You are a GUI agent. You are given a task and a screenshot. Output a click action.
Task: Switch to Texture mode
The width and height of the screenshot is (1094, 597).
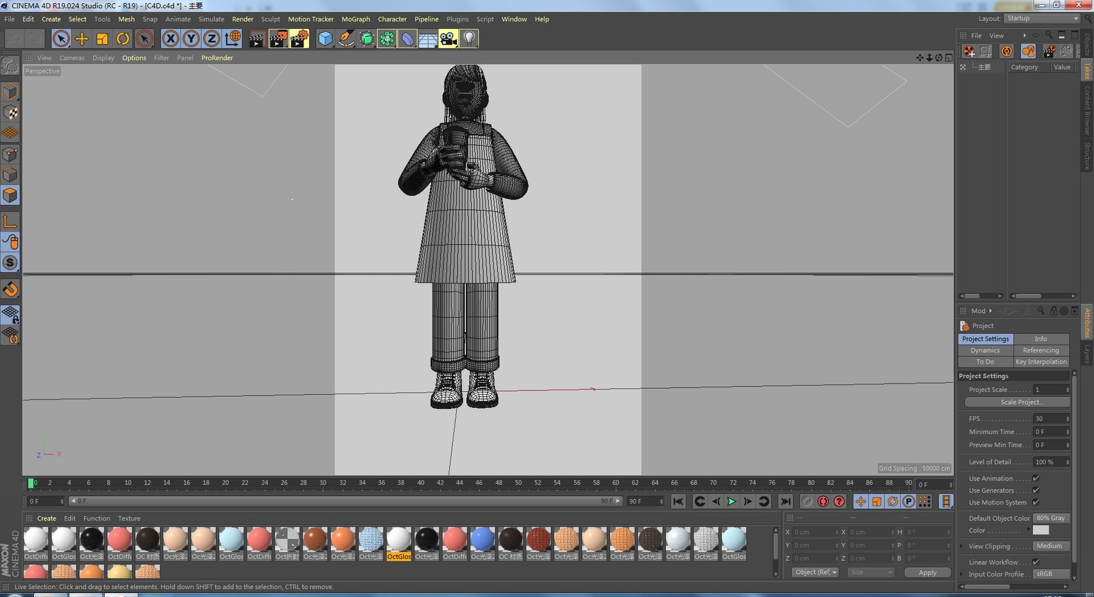pyautogui.click(x=10, y=113)
